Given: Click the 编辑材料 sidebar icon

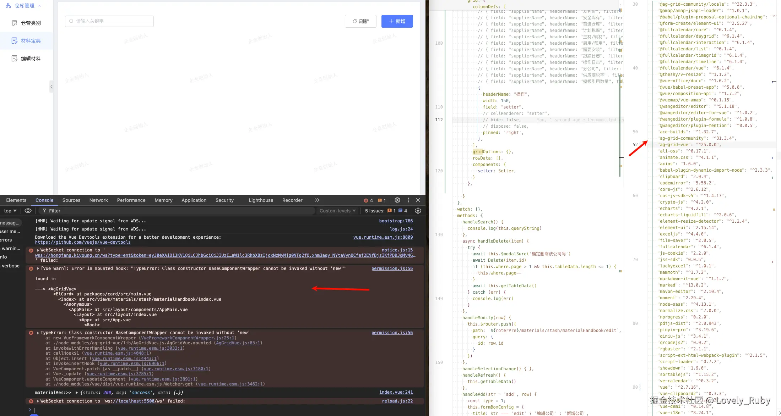Looking at the screenshot, I should (x=15, y=59).
